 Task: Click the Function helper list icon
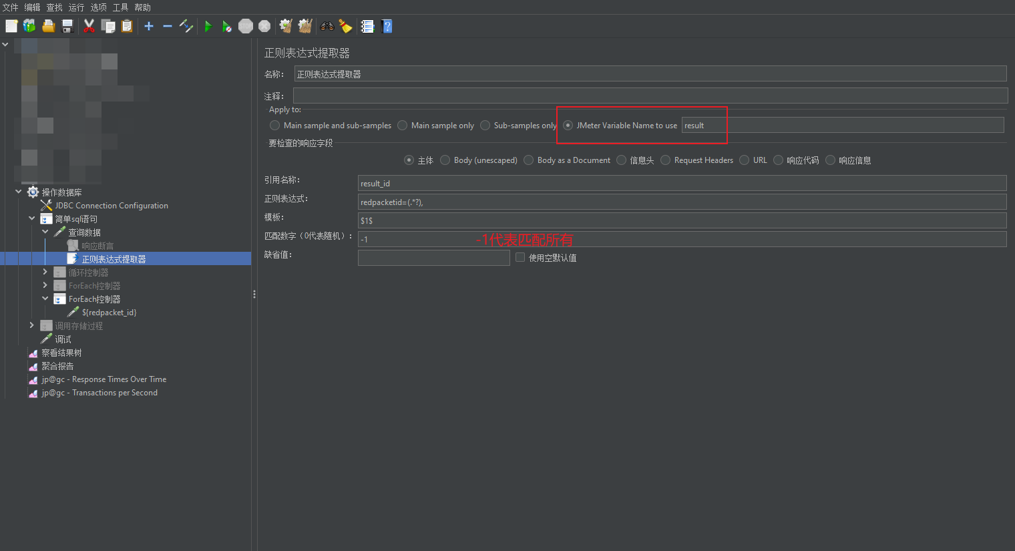367,26
